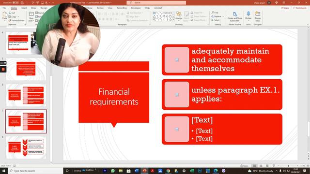Expand the Copy dropdown arrow
Screen dimensions: 310x174
18,16
